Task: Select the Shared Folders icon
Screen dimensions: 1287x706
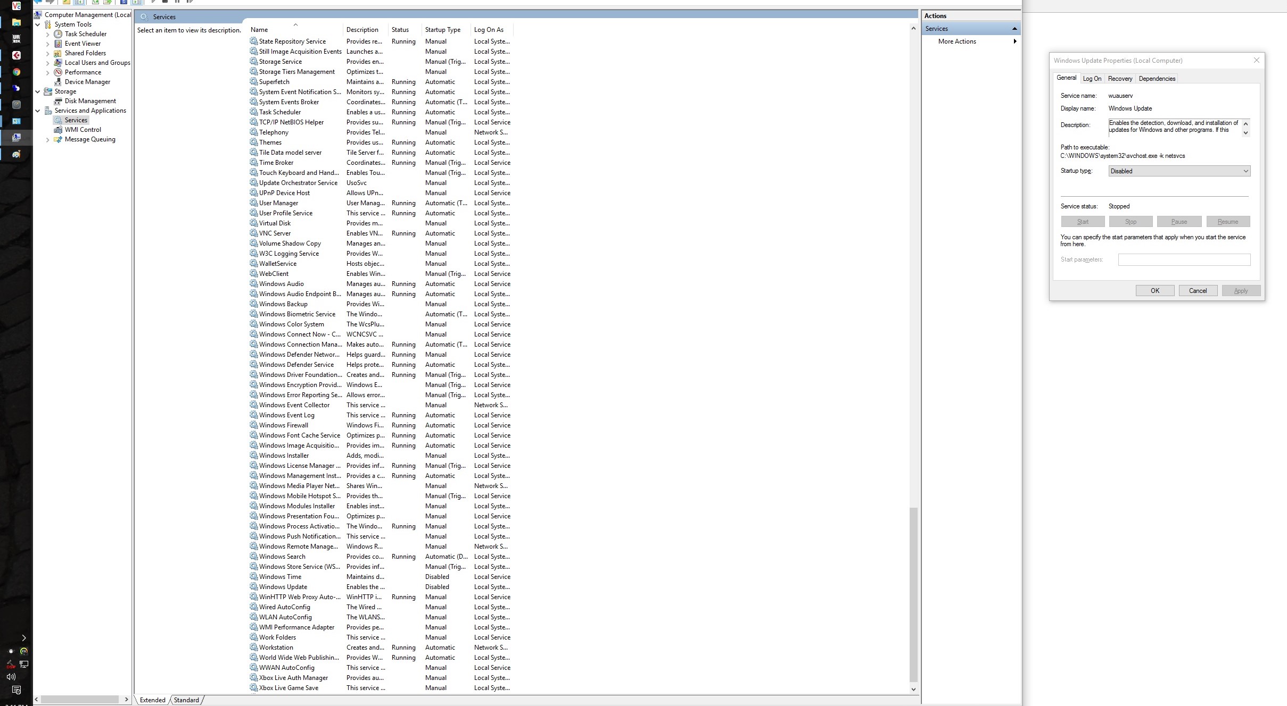Action: pos(58,53)
